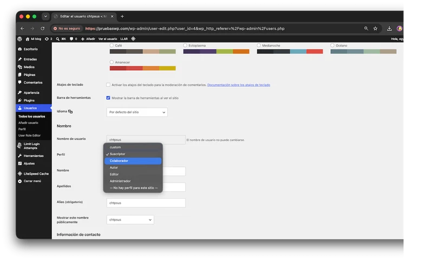Open Mostrar este nombre públicamente dropdown
Viewport: 432px width, 260px height.
130,220
